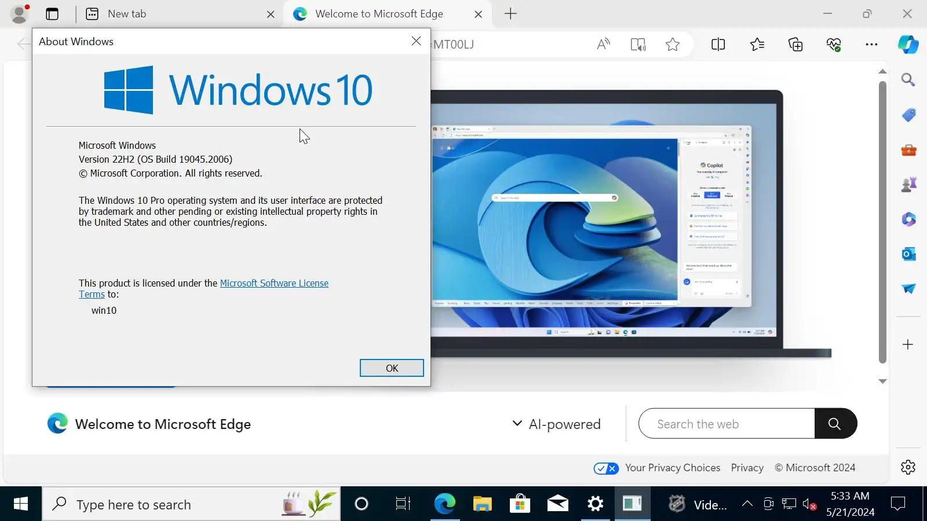Click the scroll up arrow on page
The width and height of the screenshot is (927, 521).
click(882, 72)
